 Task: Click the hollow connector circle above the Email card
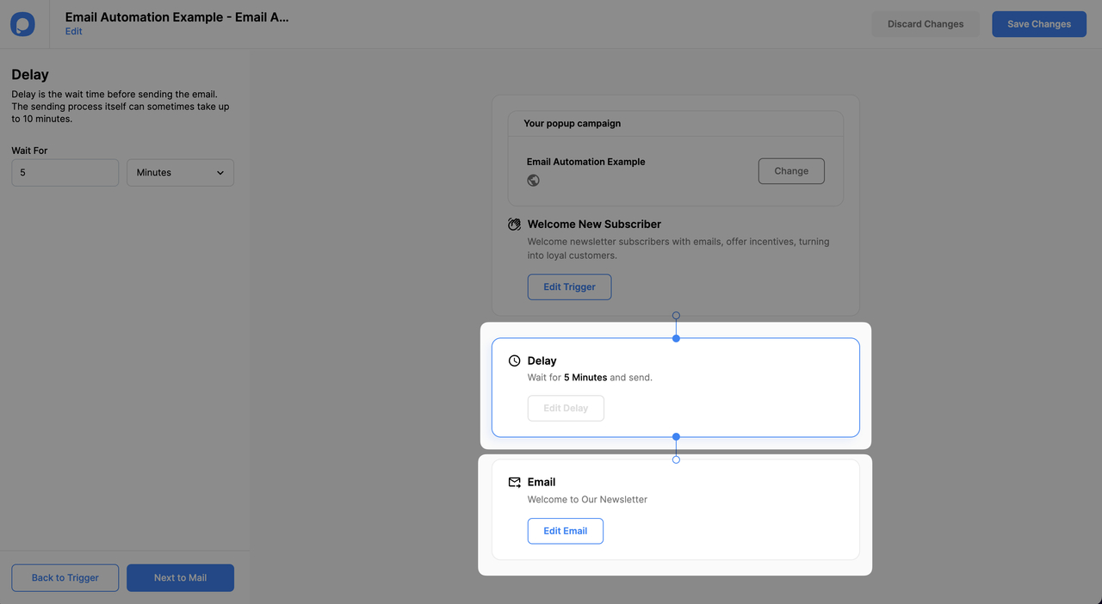(x=676, y=459)
